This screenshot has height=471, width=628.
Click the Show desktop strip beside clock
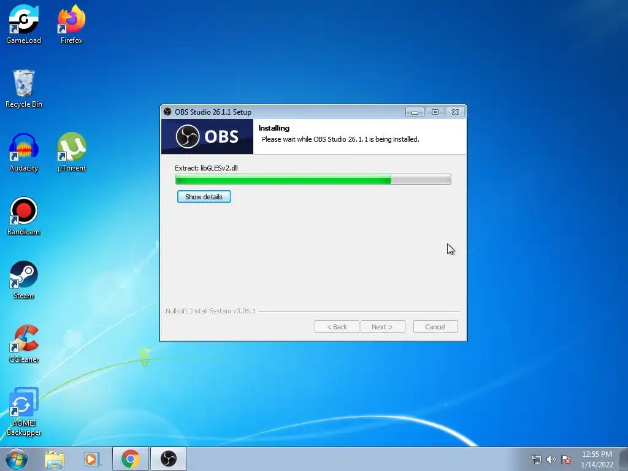(624, 459)
